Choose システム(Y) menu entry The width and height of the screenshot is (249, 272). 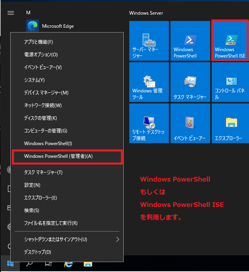click(x=67, y=80)
